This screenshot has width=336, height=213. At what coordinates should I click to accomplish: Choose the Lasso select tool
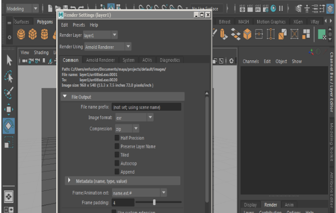[x=8, y=77]
